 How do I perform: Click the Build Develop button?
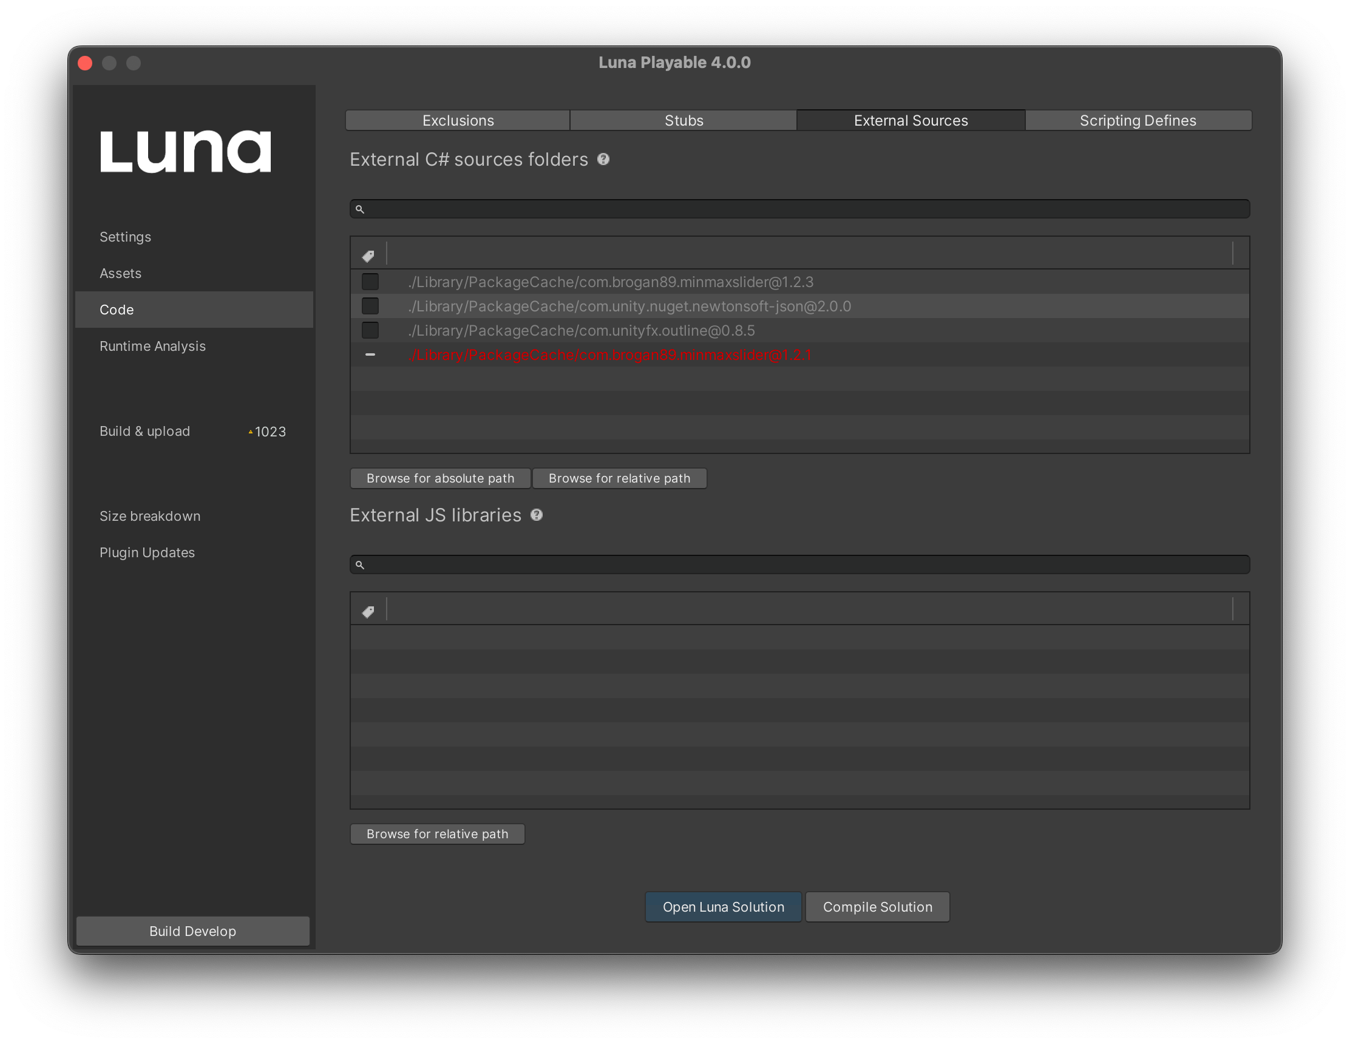(193, 931)
